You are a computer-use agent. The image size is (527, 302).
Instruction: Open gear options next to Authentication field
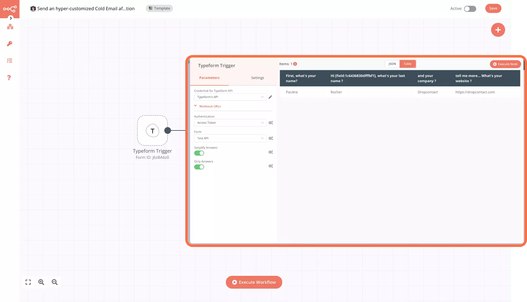[270, 123]
